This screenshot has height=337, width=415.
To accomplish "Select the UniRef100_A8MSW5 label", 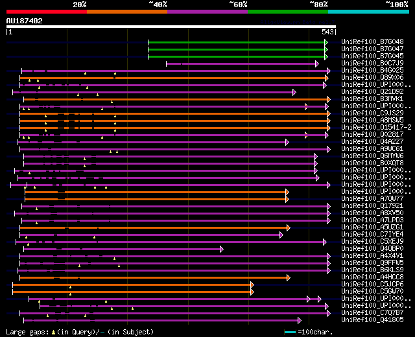I will pos(372,120).
